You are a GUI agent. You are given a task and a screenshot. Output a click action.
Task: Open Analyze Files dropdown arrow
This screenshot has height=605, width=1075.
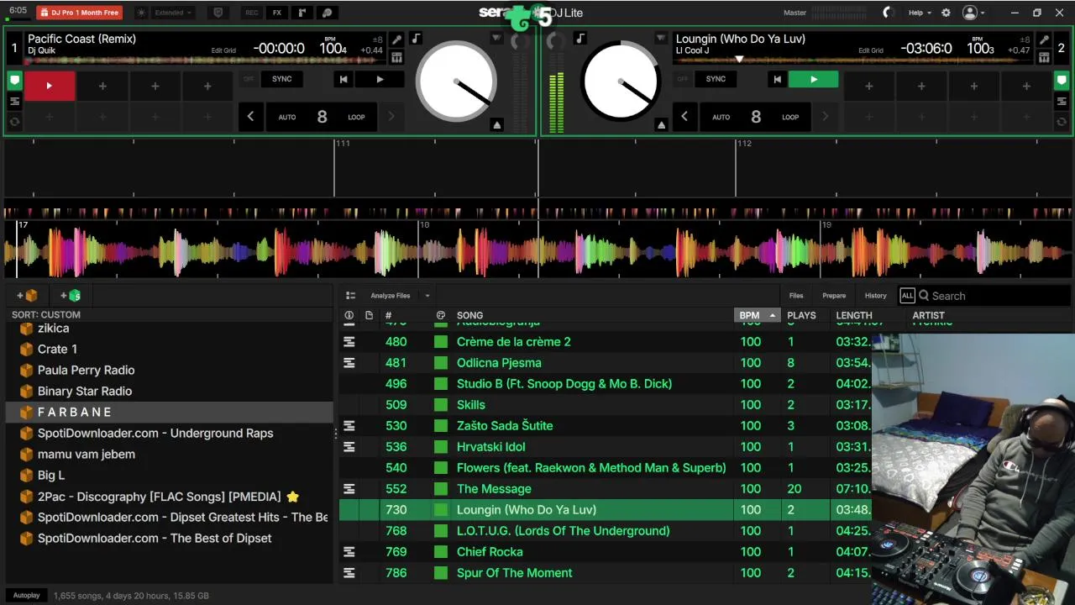tap(427, 296)
